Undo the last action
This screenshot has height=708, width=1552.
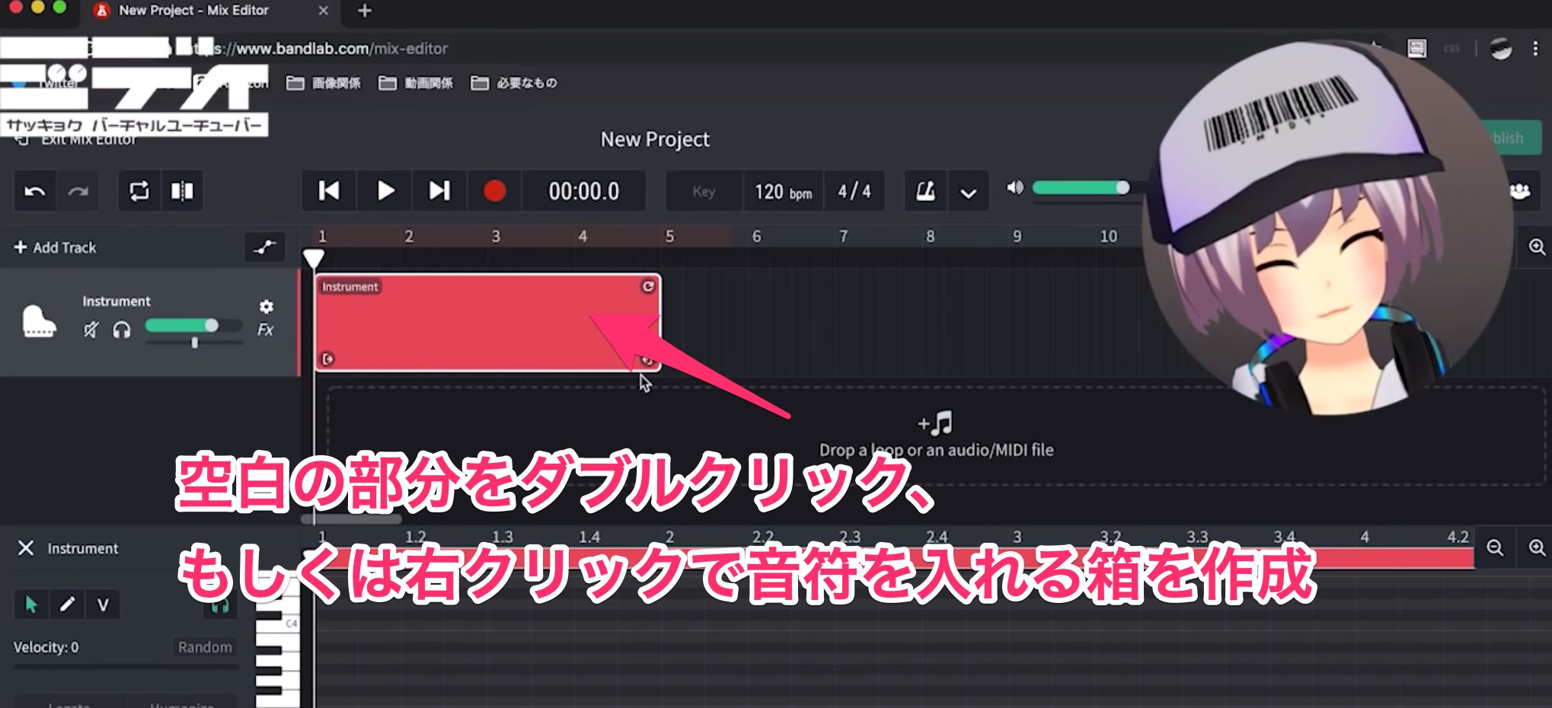pos(35,191)
